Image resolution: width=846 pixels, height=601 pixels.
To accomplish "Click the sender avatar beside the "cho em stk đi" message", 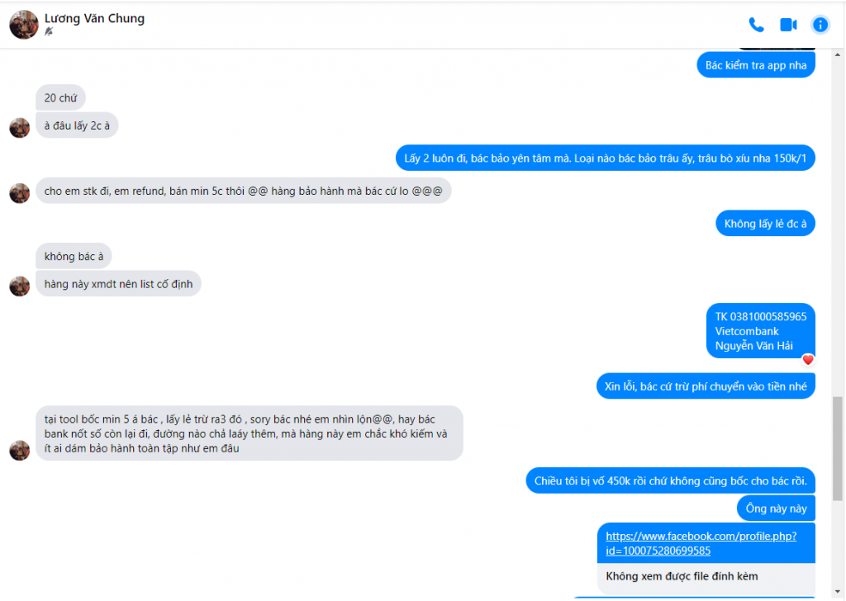I will click(20, 192).
